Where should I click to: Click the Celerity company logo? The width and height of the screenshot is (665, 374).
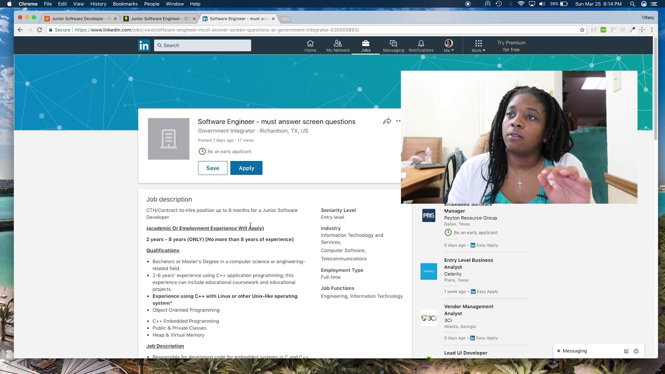[x=429, y=271]
